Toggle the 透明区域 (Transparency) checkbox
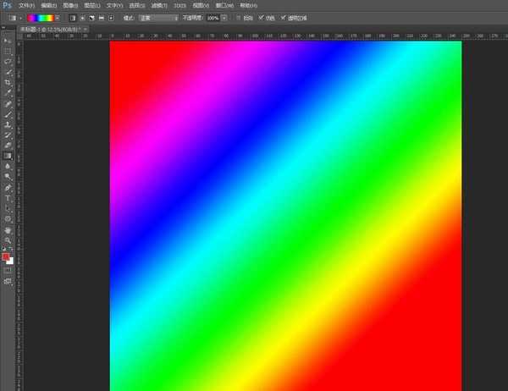Viewport: 508px width, 391px height. [284, 17]
